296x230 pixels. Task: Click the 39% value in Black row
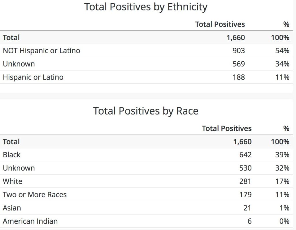[x=282, y=155]
